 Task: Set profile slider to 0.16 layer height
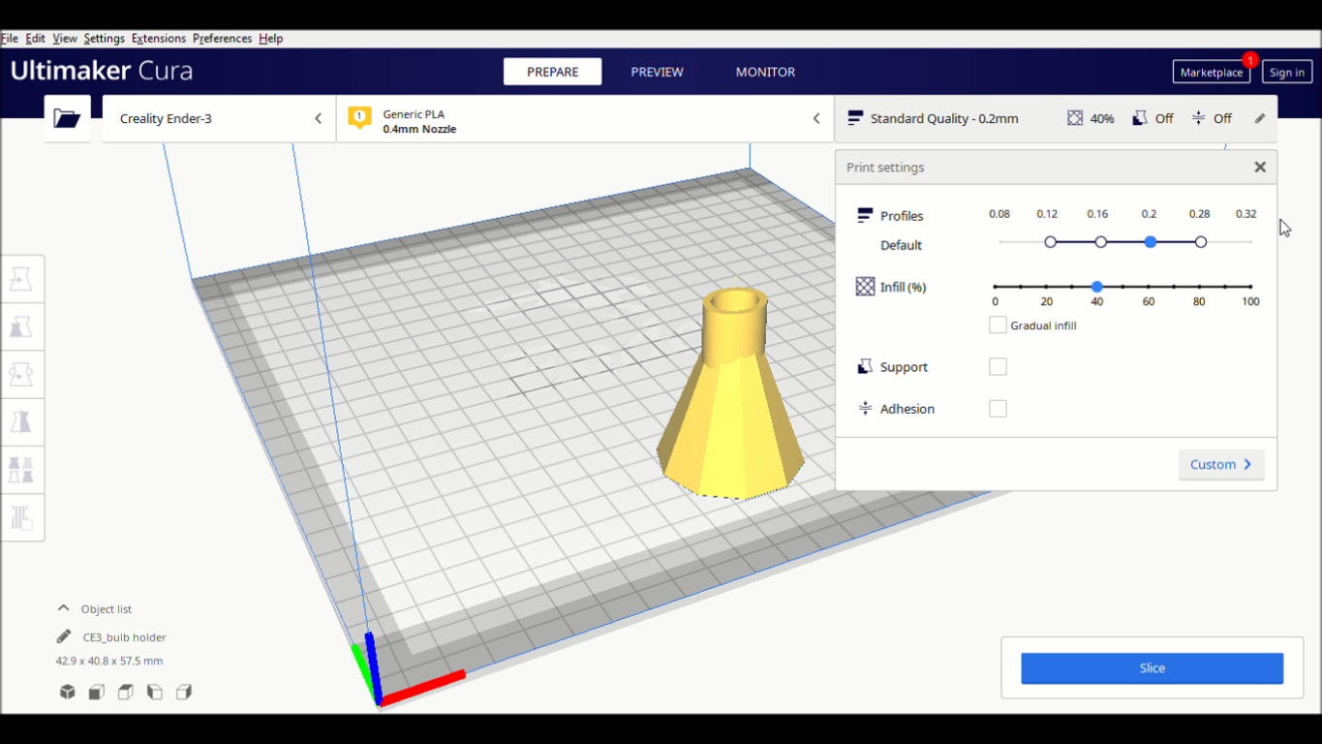(x=1101, y=242)
